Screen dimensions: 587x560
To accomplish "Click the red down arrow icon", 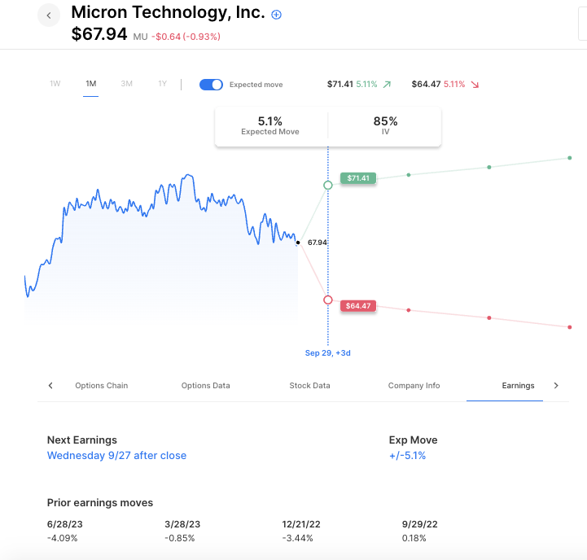I will coord(475,84).
